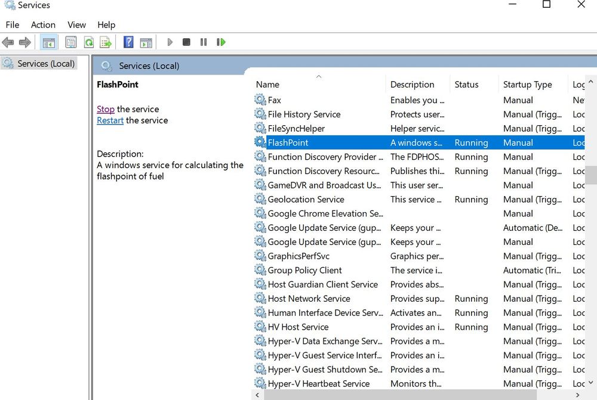Select Services (Local) in the left pane
597x400 pixels.
[45, 63]
